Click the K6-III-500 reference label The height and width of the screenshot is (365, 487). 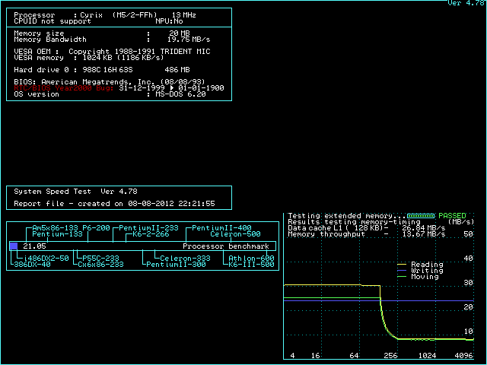pyautogui.click(x=251, y=265)
